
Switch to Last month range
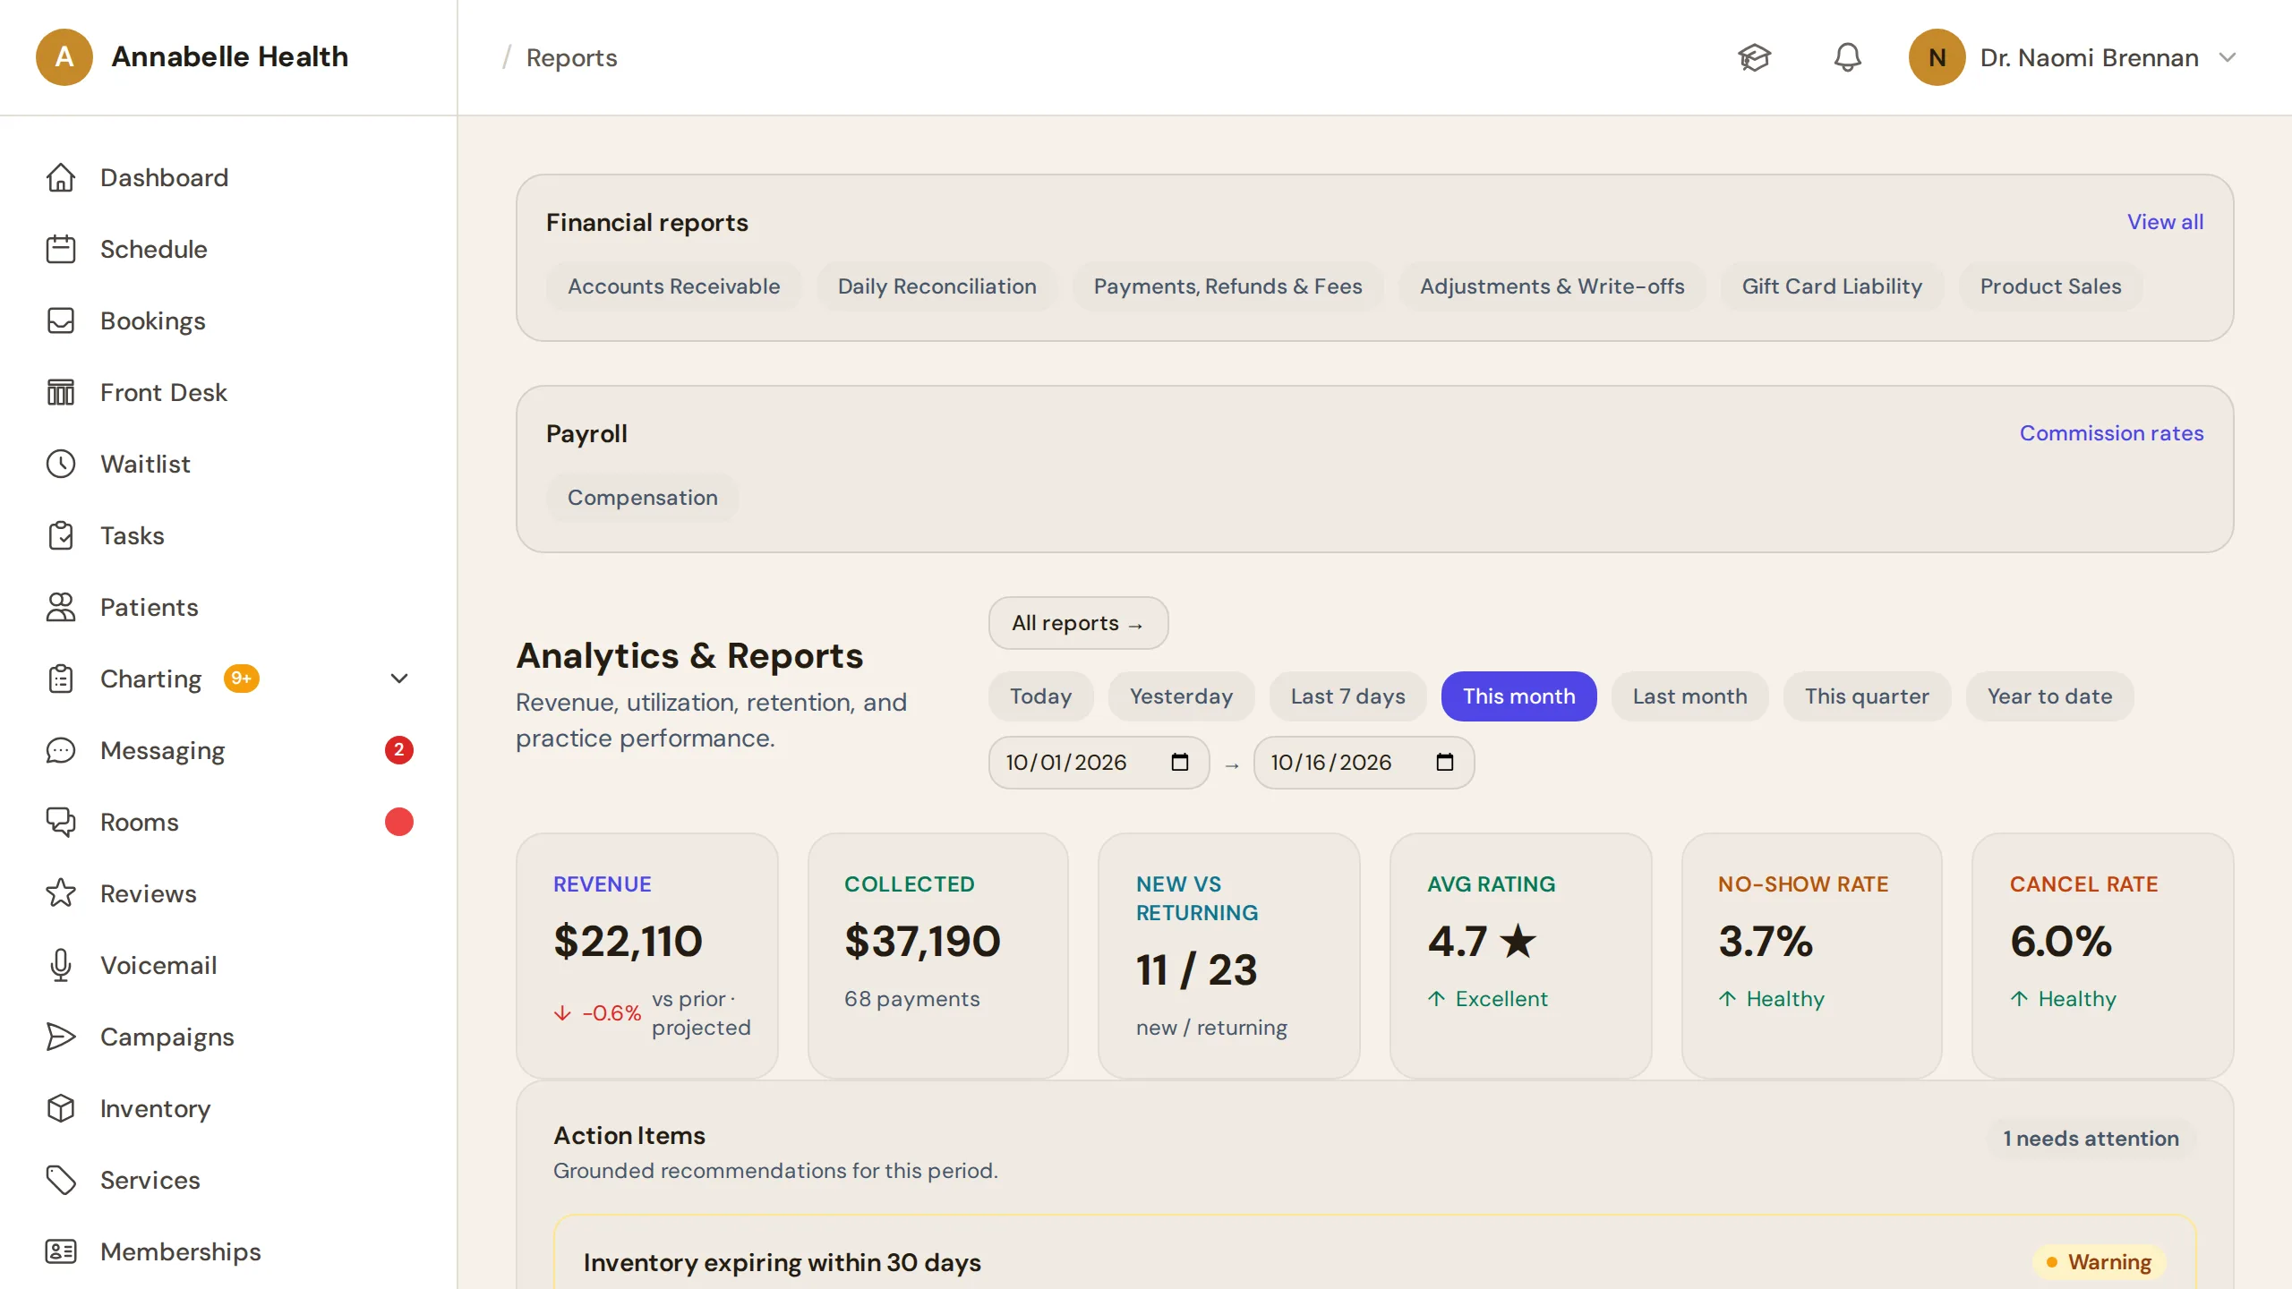point(1689,696)
